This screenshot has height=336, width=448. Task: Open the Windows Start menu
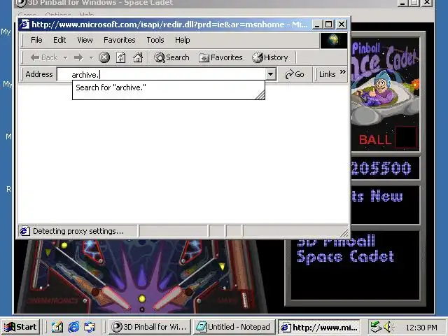20,327
